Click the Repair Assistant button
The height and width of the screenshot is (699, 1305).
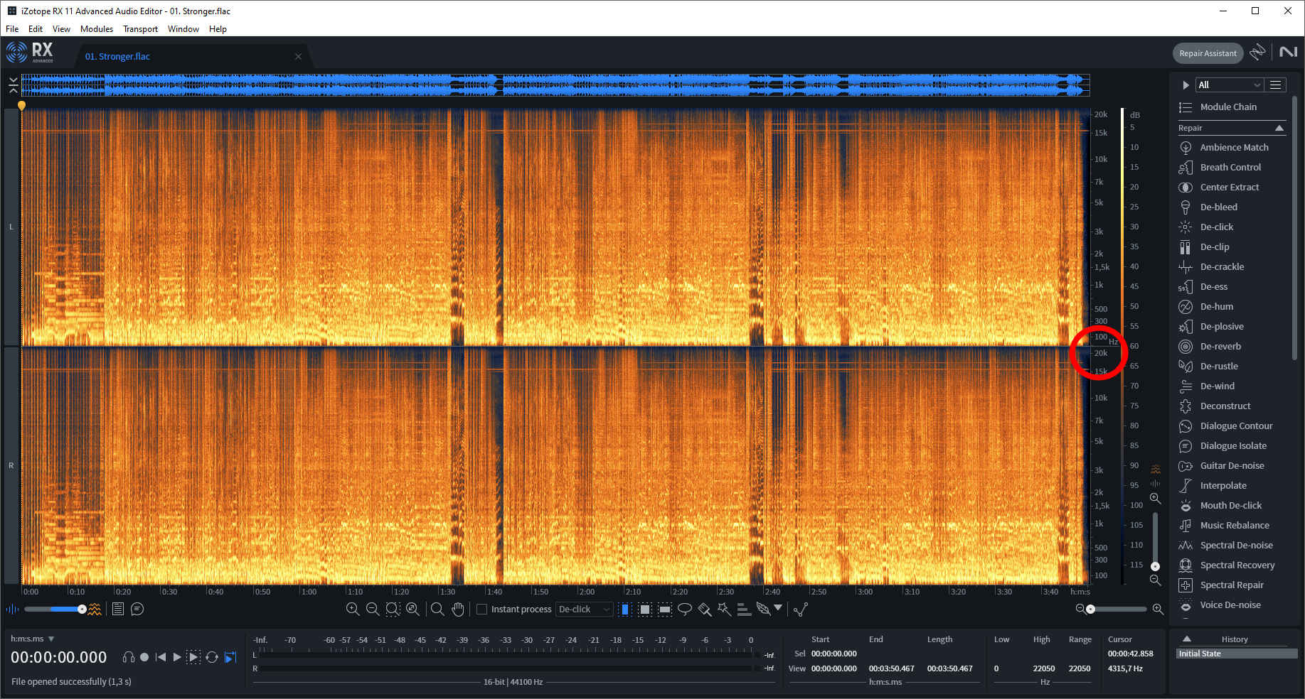(1208, 53)
